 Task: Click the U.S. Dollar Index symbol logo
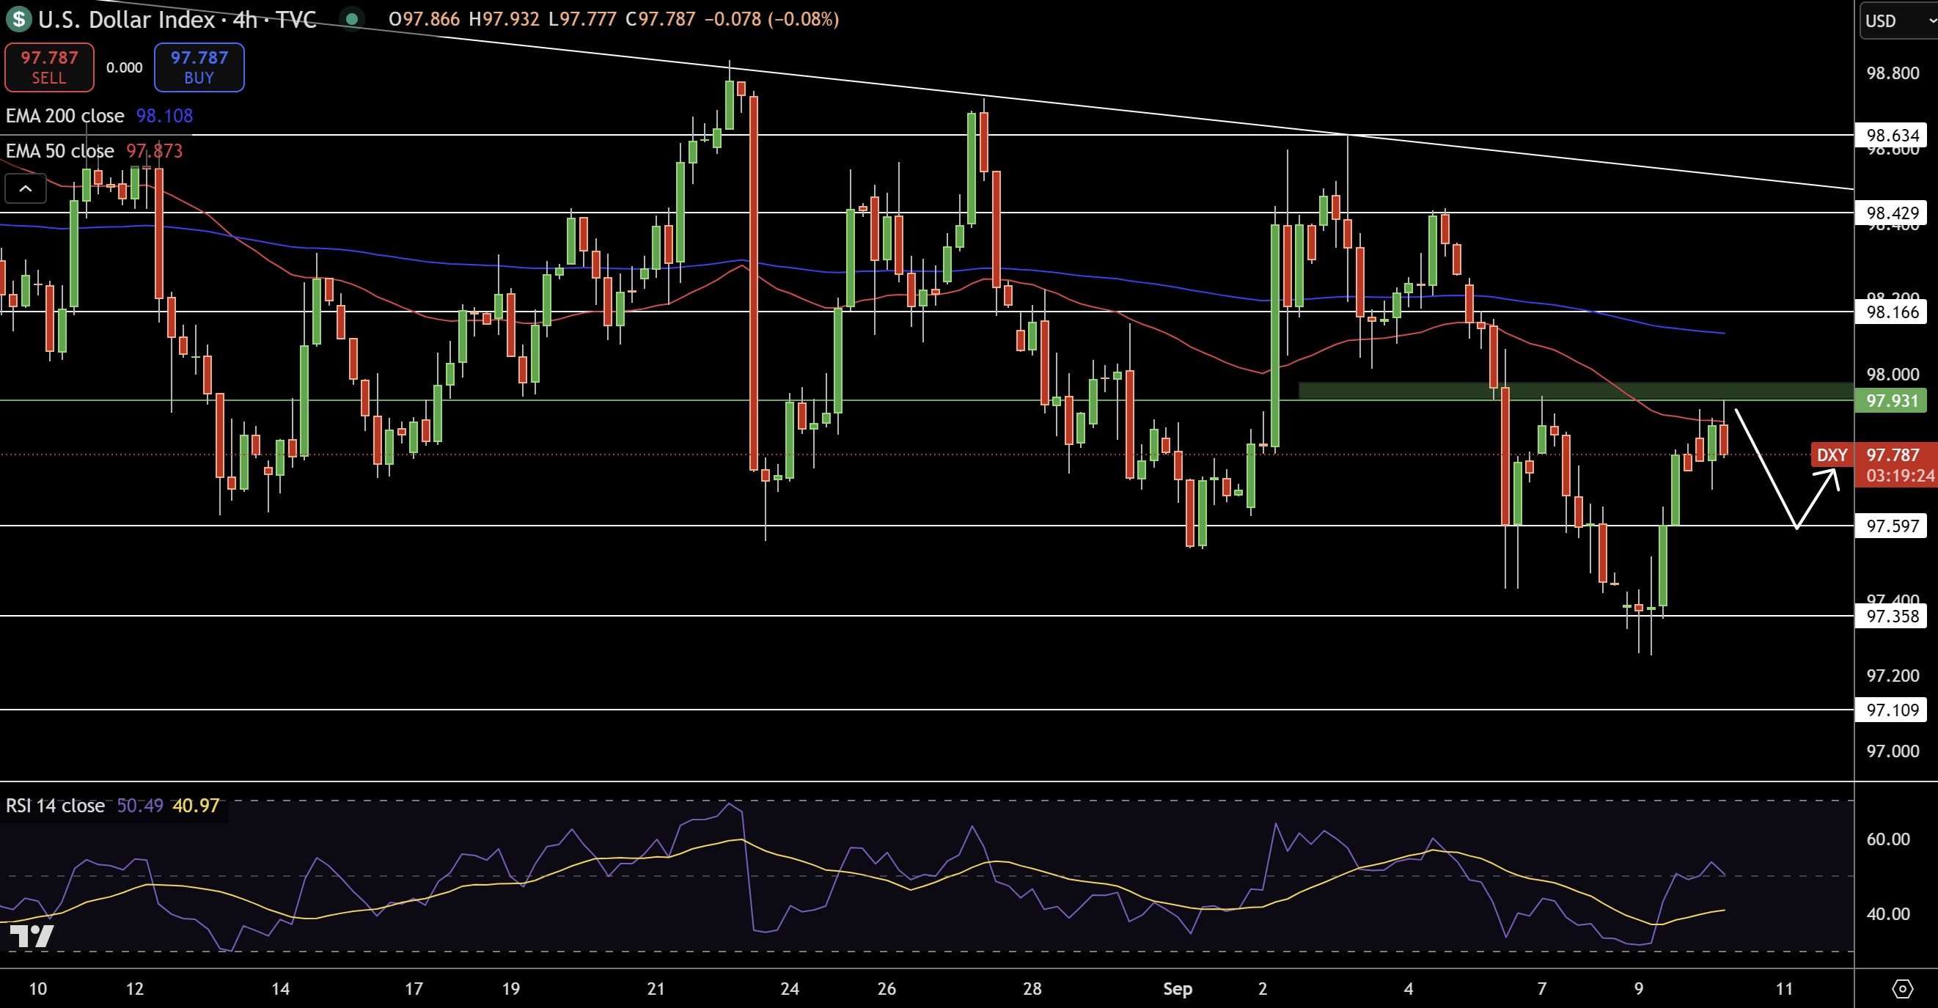tap(18, 19)
